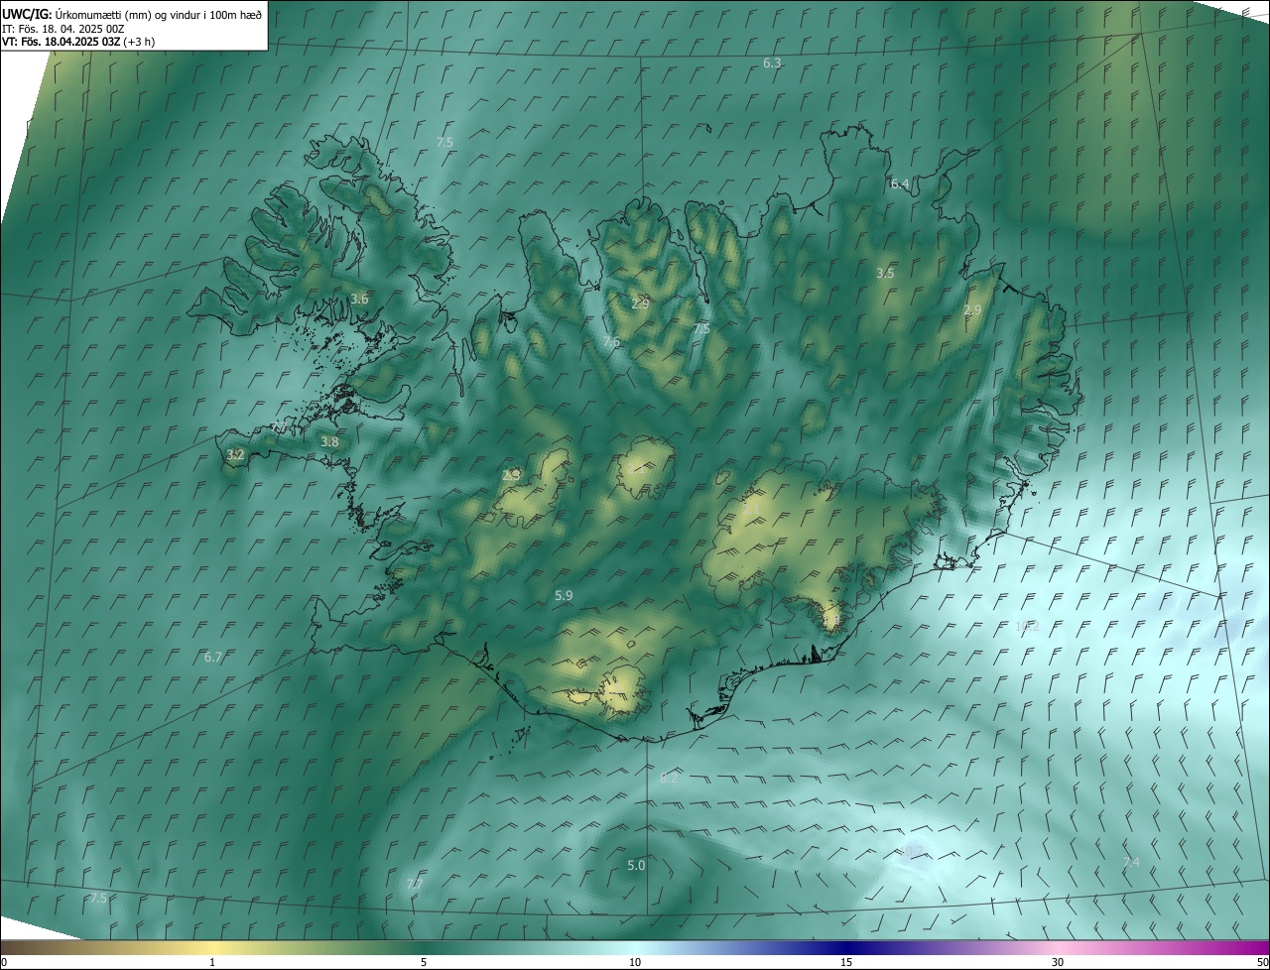Click the 7.7 value label on map

[x=415, y=884]
